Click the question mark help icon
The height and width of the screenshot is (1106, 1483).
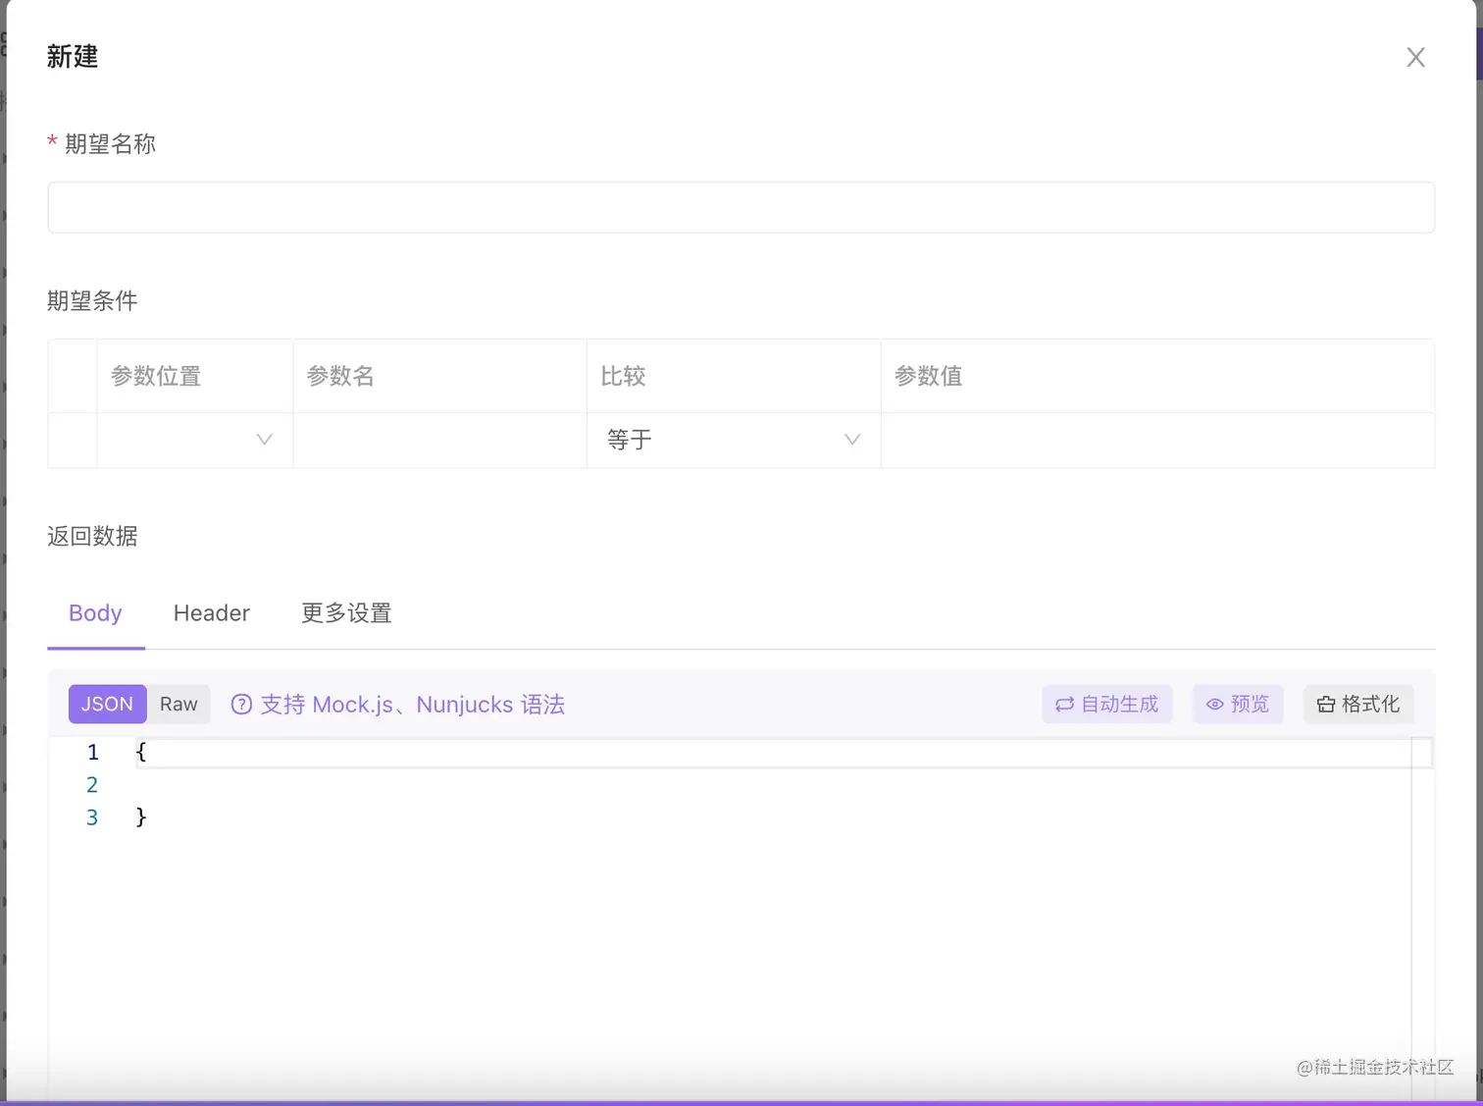pyautogui.click(x=241, y=705)
